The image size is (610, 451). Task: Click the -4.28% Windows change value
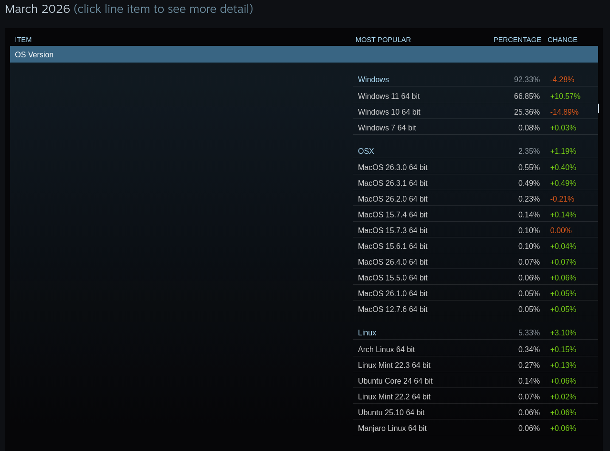coord(562,80)
